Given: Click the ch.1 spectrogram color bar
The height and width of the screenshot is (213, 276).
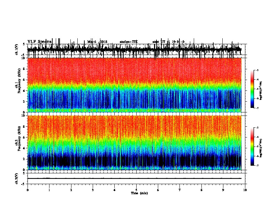Looking at the screenshot, I should click(252, 89).
